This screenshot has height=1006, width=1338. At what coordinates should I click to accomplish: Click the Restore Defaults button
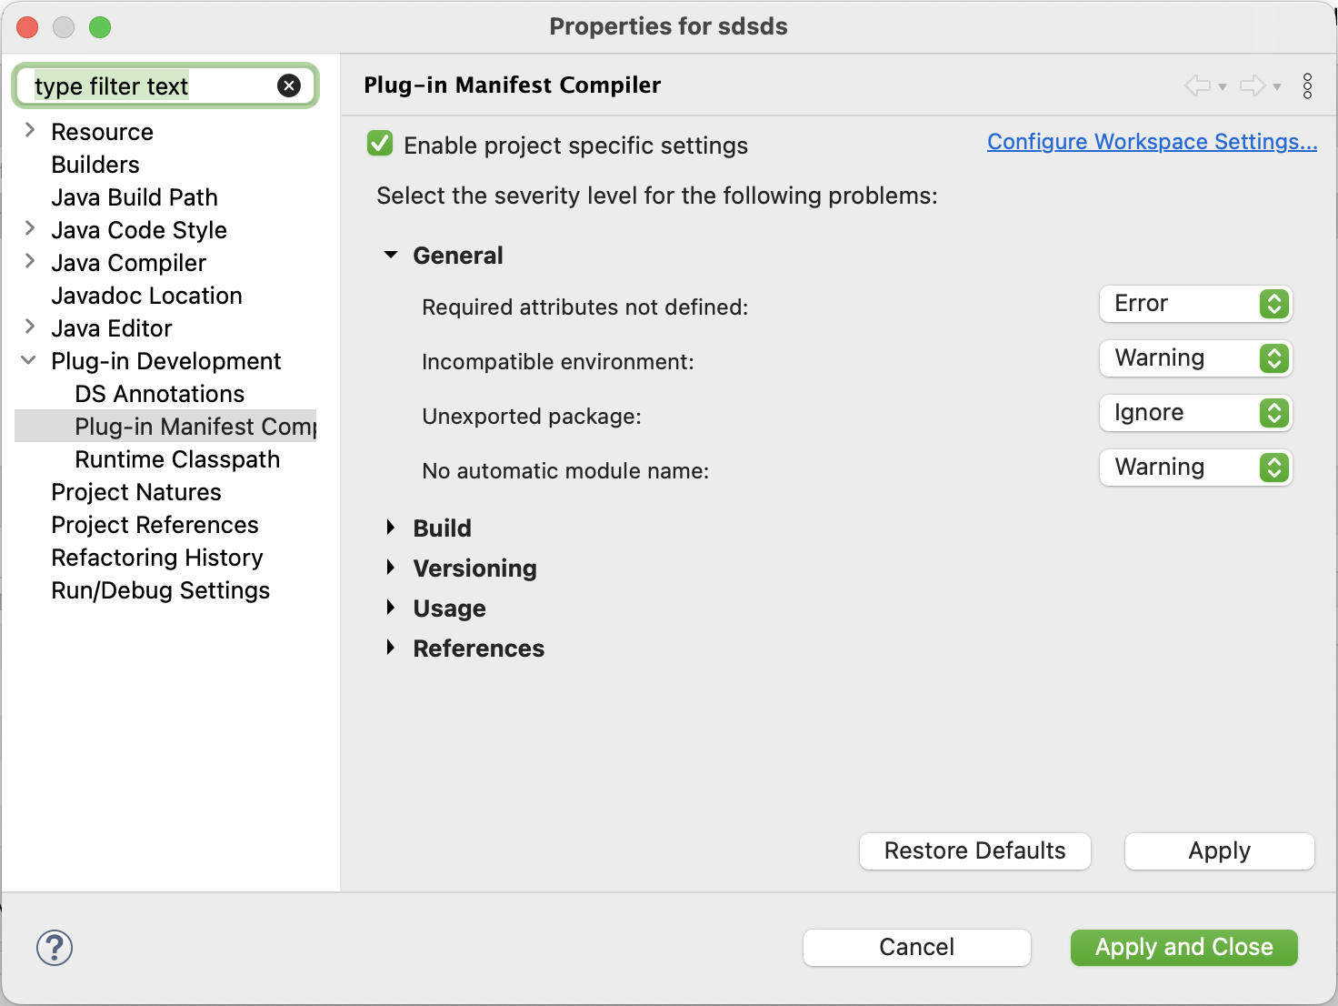(x=974, y=851)
